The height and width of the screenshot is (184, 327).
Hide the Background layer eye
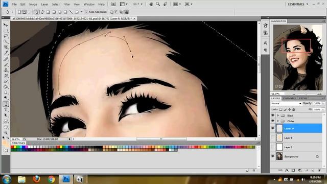[273, 156]
